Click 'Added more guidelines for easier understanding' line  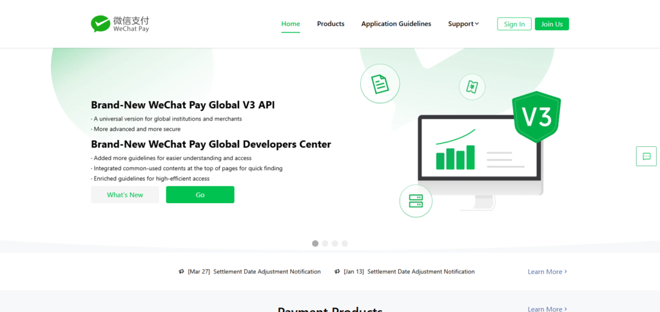[171, 159]
